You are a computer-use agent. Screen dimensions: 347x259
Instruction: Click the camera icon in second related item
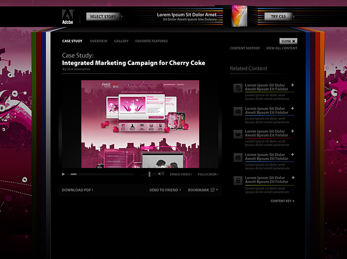[x=238, y=111]
